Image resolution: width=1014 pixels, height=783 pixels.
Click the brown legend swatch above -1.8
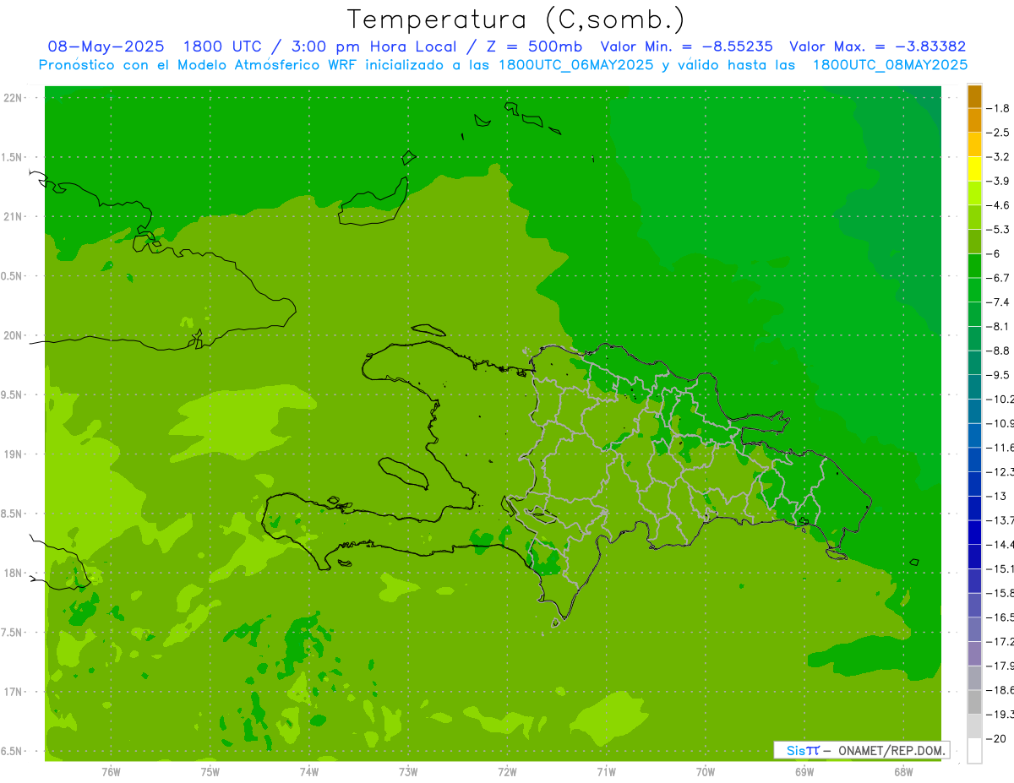pos(974,96)
